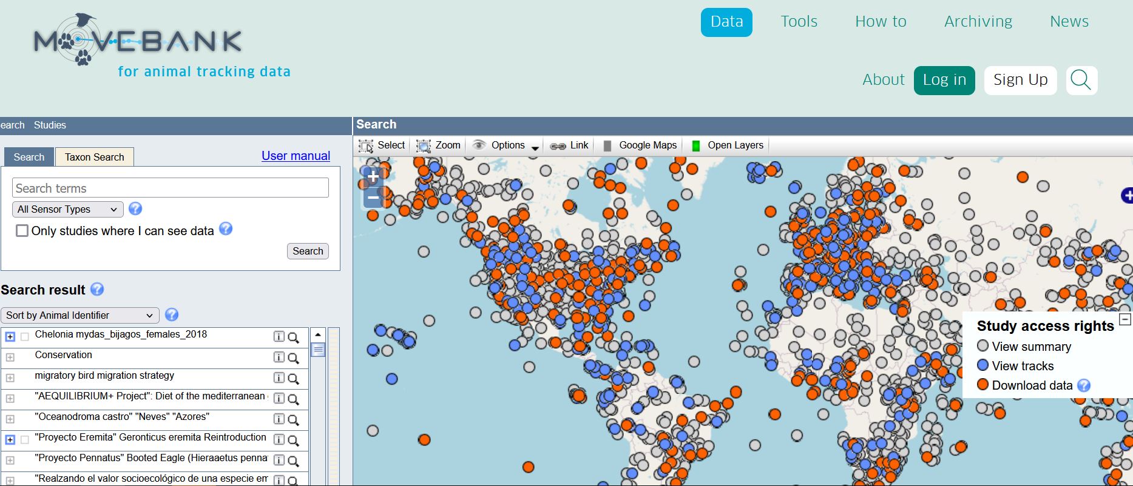This screenshot has height=486, width=1133.
Task: Open the Tools menu in header
Action: point(799,22)
